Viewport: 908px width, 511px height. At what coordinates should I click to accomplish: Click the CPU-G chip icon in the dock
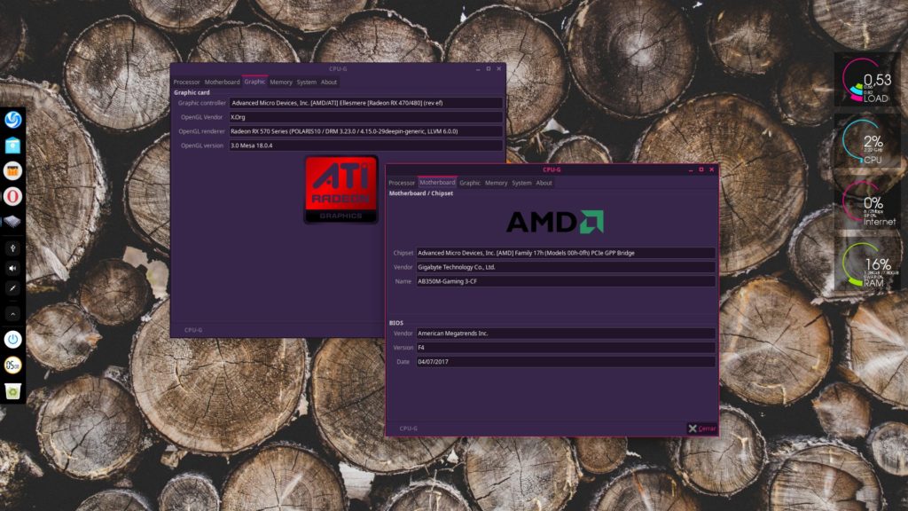13,222
